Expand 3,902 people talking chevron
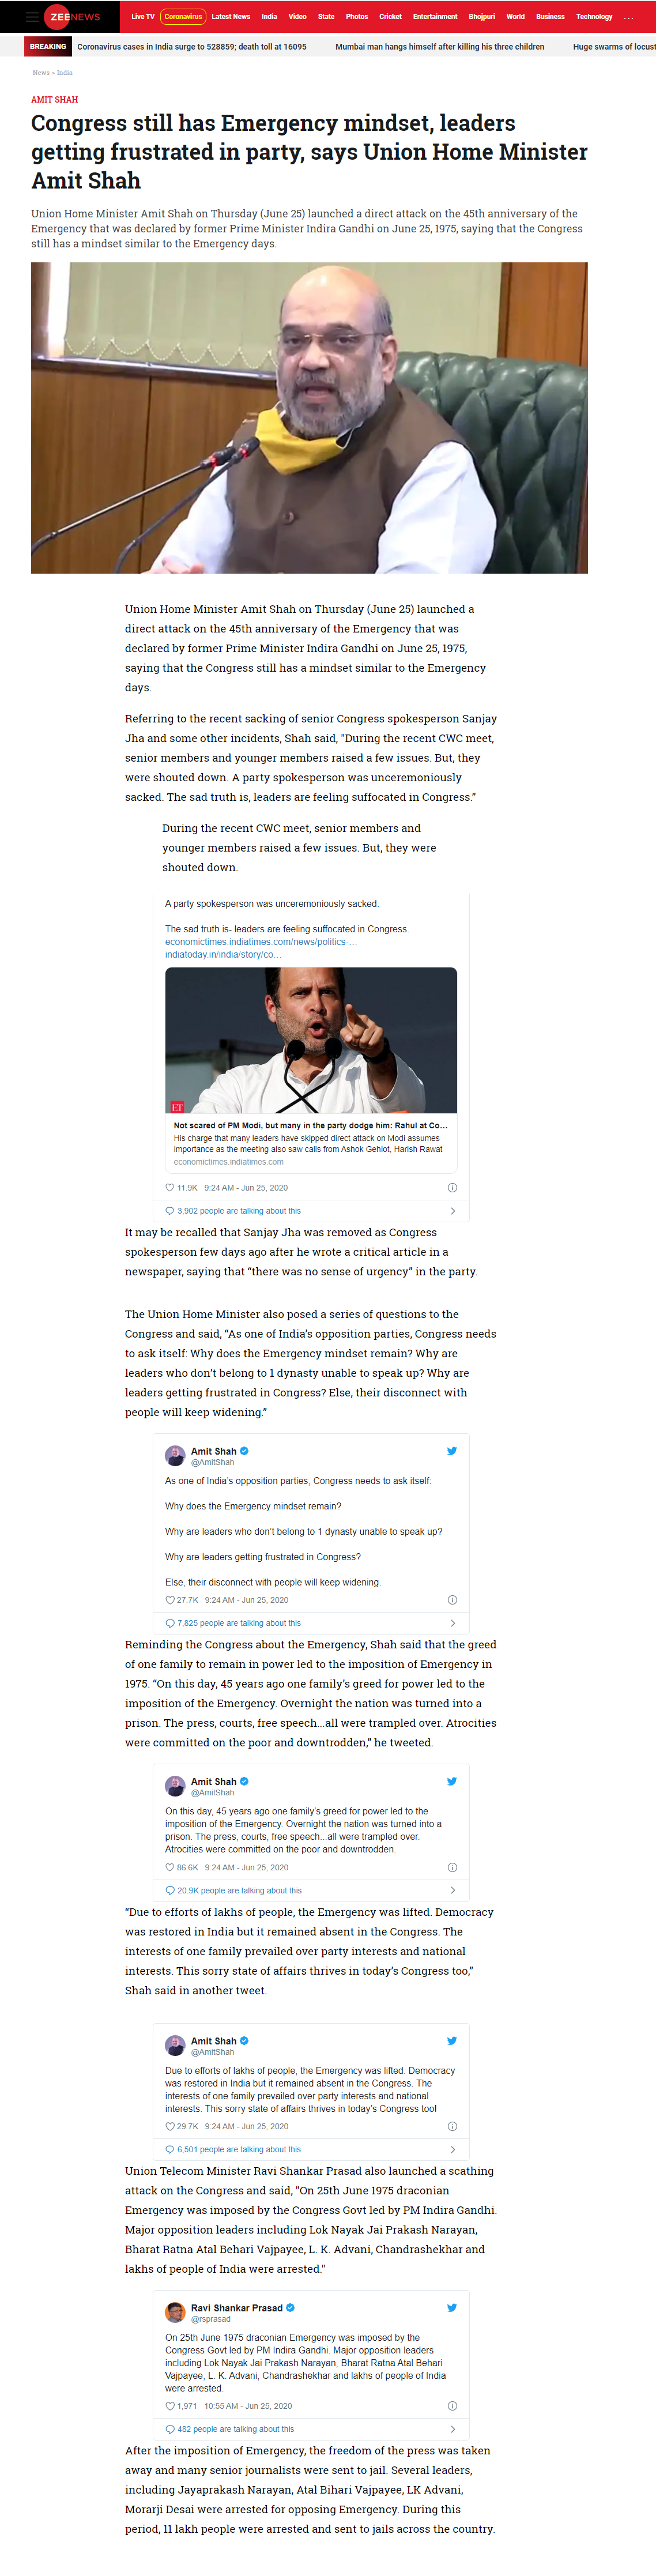This screenshot has width=656, height=2576. (x=453, y=1211)
